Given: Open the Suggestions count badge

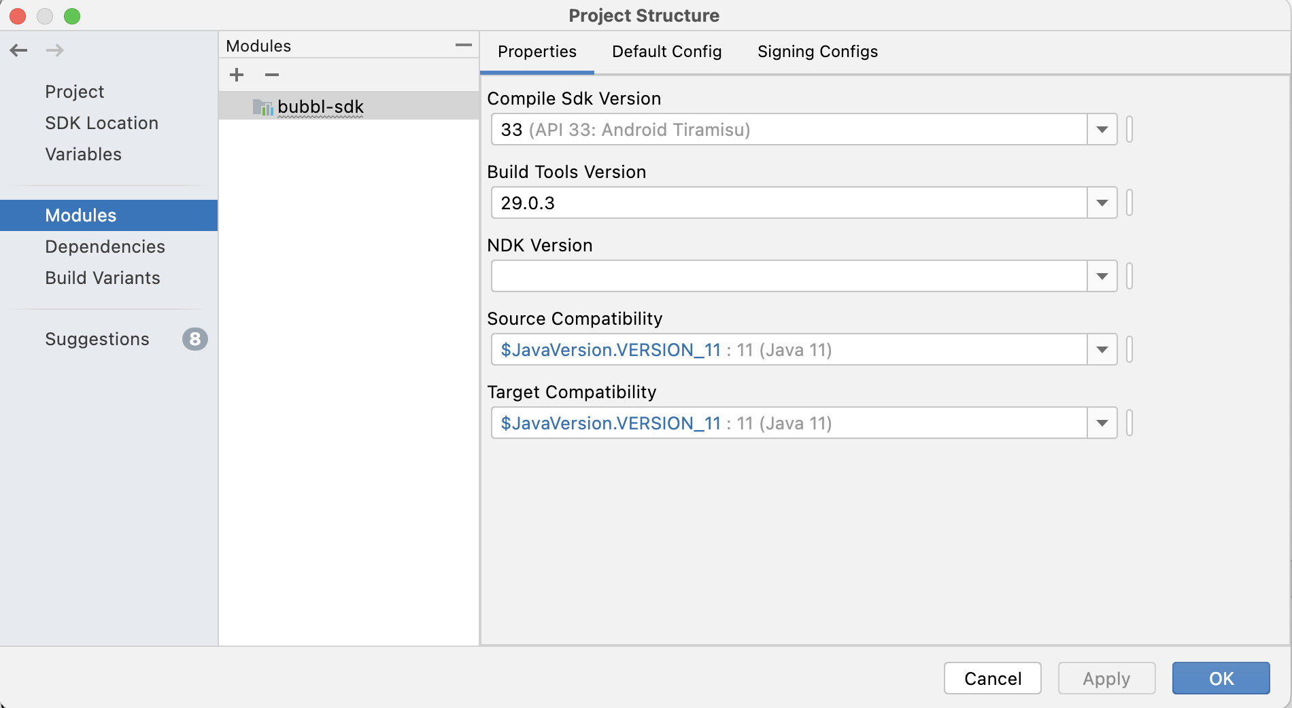Looking at the screenshot, I should click(194, 339).
